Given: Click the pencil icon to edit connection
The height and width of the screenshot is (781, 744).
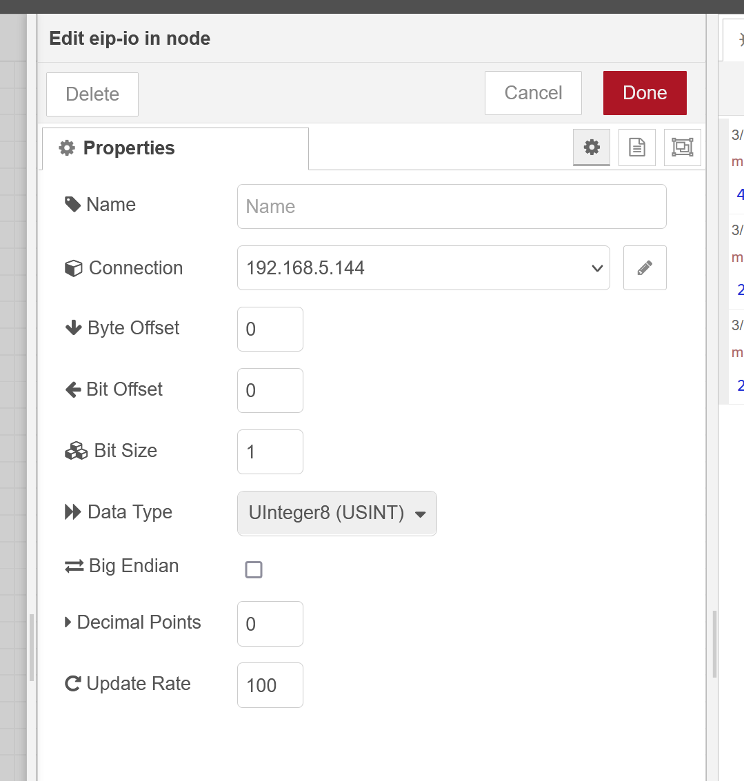Looking at the screenshot, I should [645, 268].
